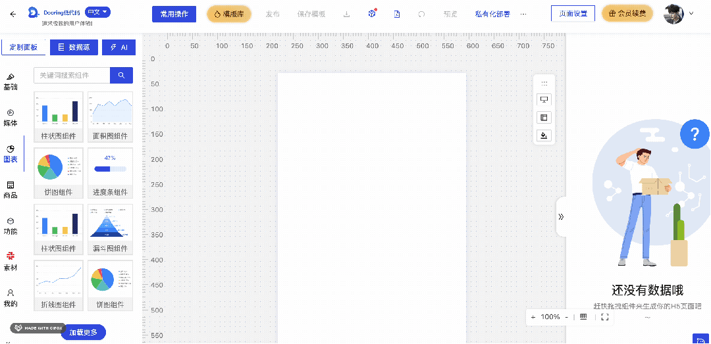Click the user avatar picture
This screenshot has width=711, height=344.
[x=674, y=14]
